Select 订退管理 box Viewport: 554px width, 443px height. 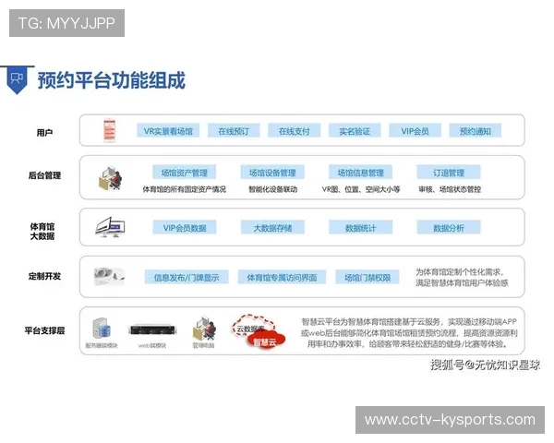tap(449, 173)
